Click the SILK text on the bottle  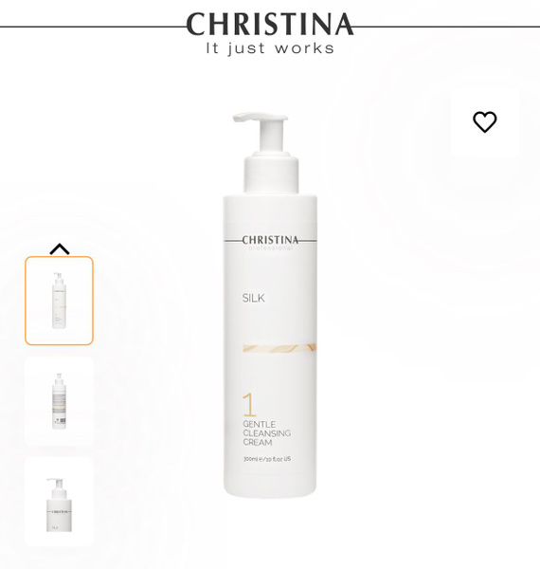click(253, 299)
